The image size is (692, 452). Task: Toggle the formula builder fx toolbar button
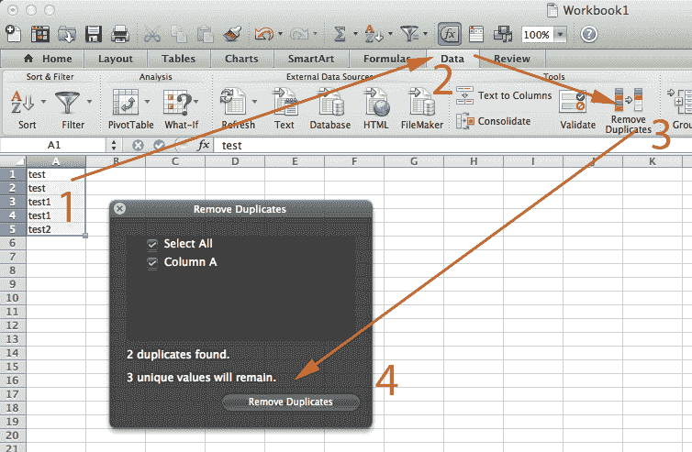(x=450, y=34)
